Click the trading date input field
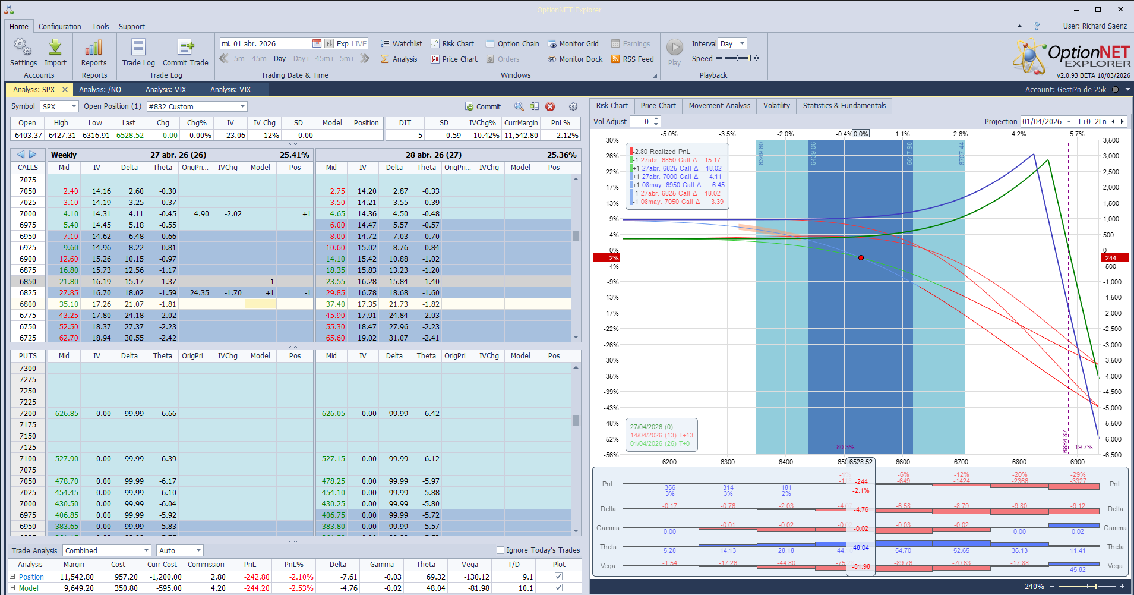The height and width of the screenshot is (595, 1134). tap(266, 43)
